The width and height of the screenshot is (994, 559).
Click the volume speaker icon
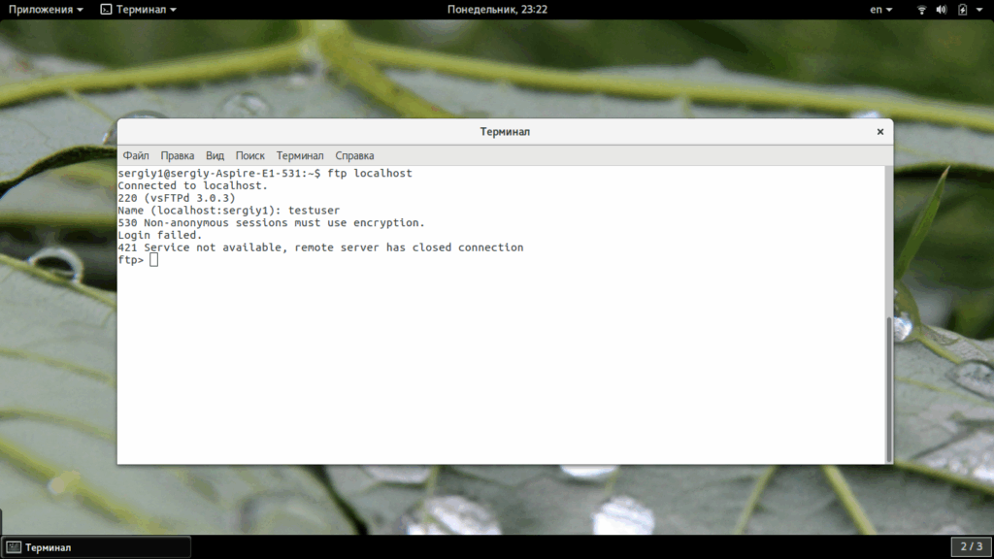pos(942,10)
